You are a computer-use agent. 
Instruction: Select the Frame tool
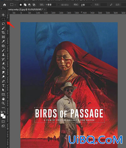3,37
